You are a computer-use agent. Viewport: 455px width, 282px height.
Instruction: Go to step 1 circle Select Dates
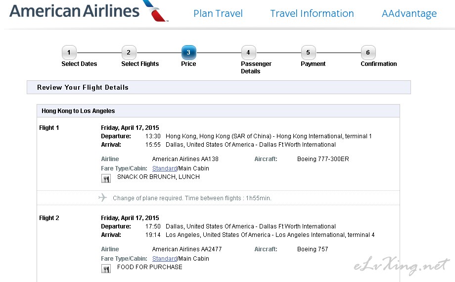pyautogui.click(x=69, y=53)
